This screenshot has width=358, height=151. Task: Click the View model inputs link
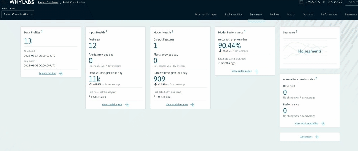click(112, 104)
